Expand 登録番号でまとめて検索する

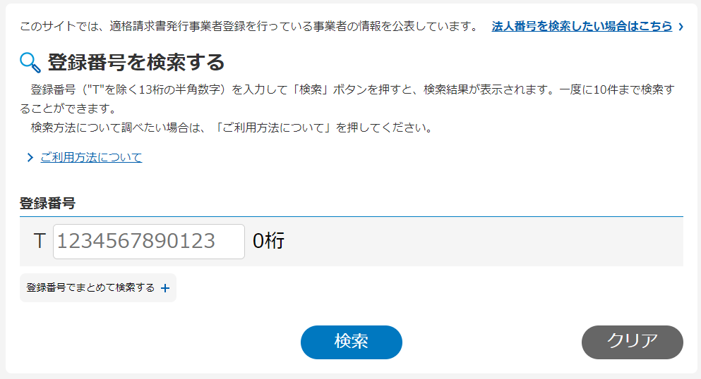tap(98, 287)
